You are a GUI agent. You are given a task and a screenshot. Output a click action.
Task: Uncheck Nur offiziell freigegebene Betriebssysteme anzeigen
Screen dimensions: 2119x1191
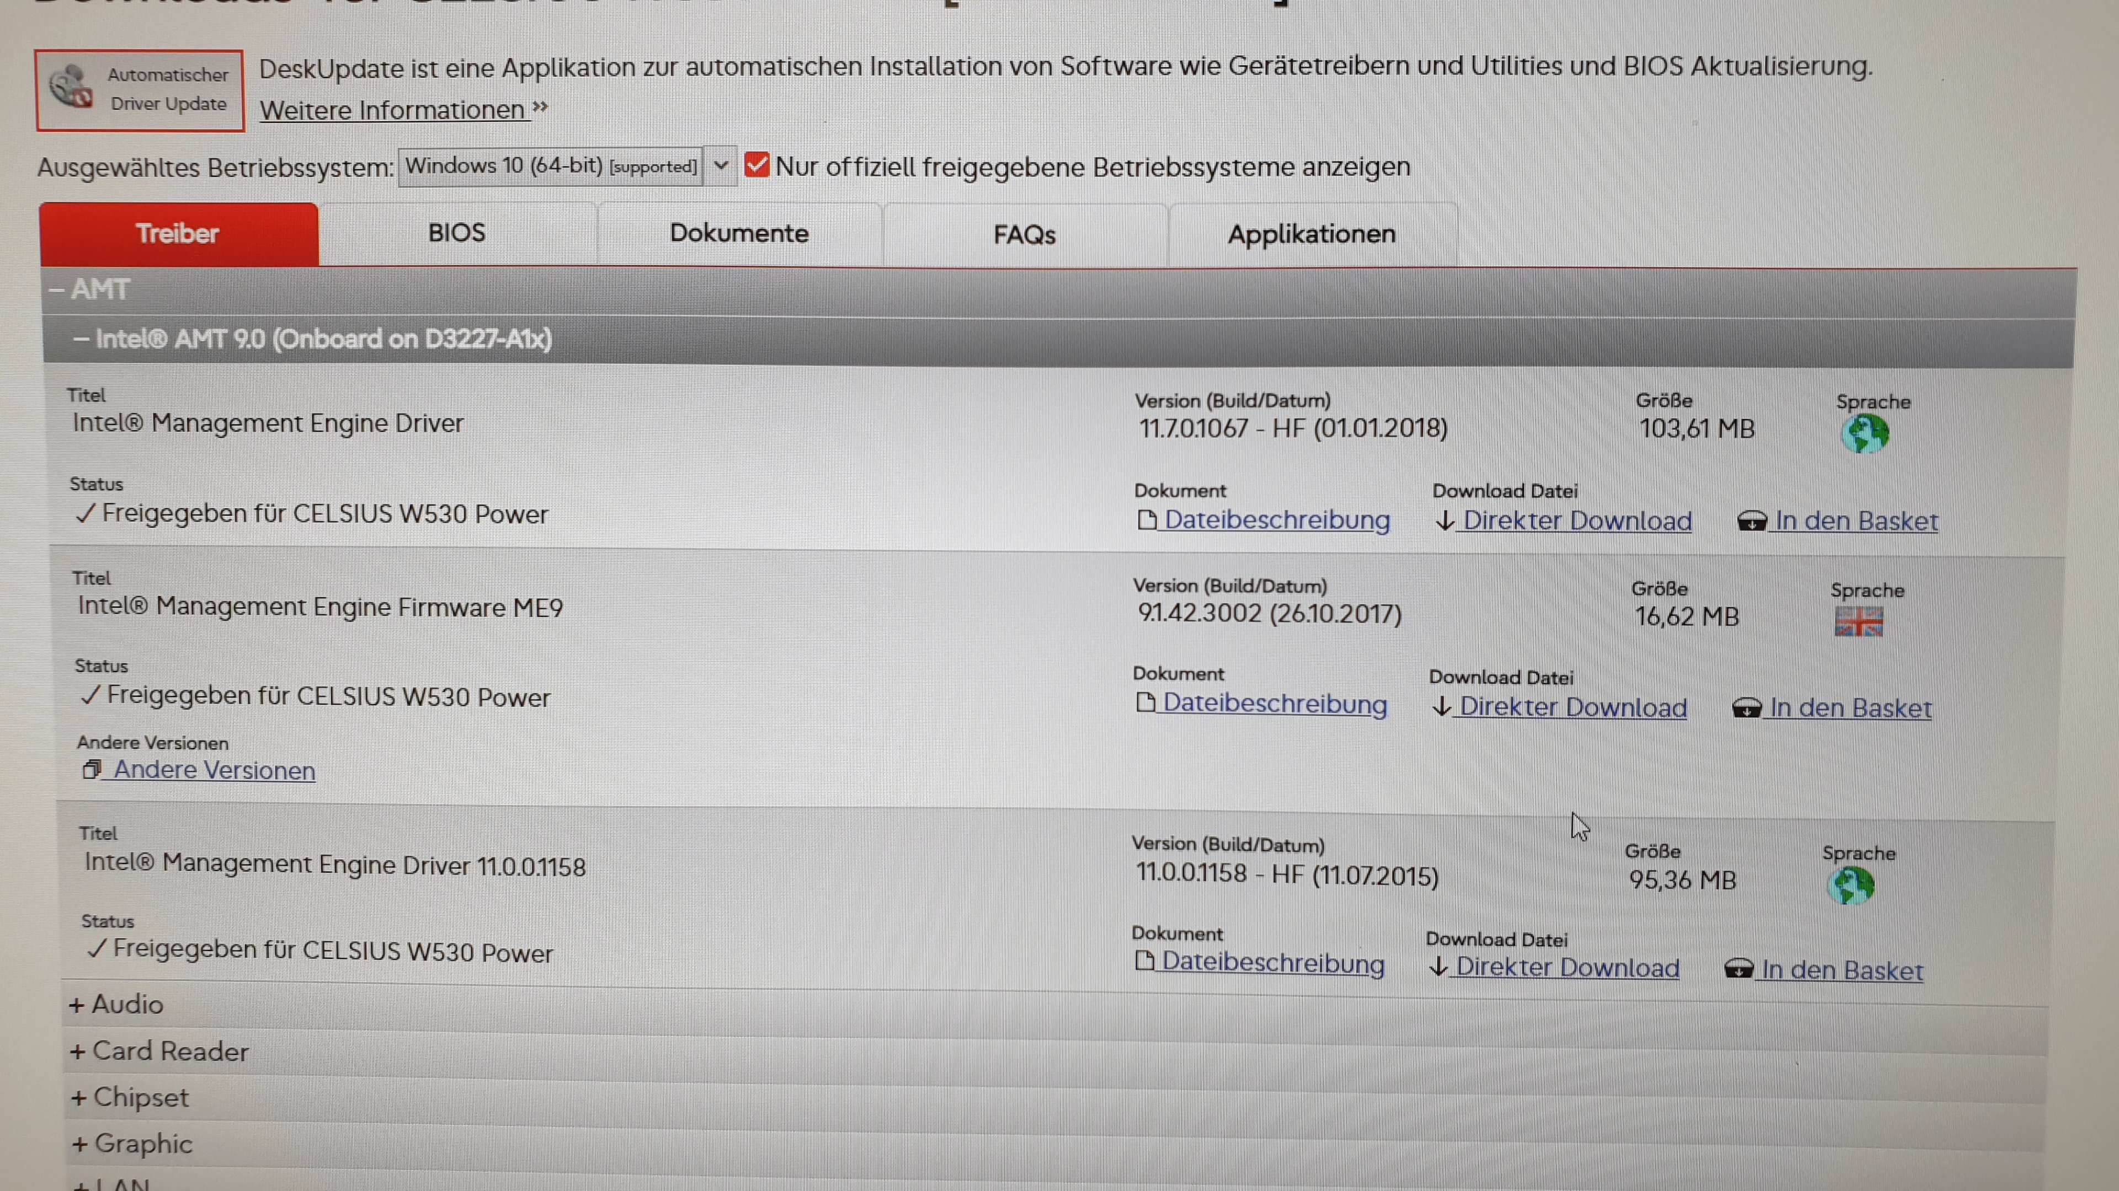point(757,165)
